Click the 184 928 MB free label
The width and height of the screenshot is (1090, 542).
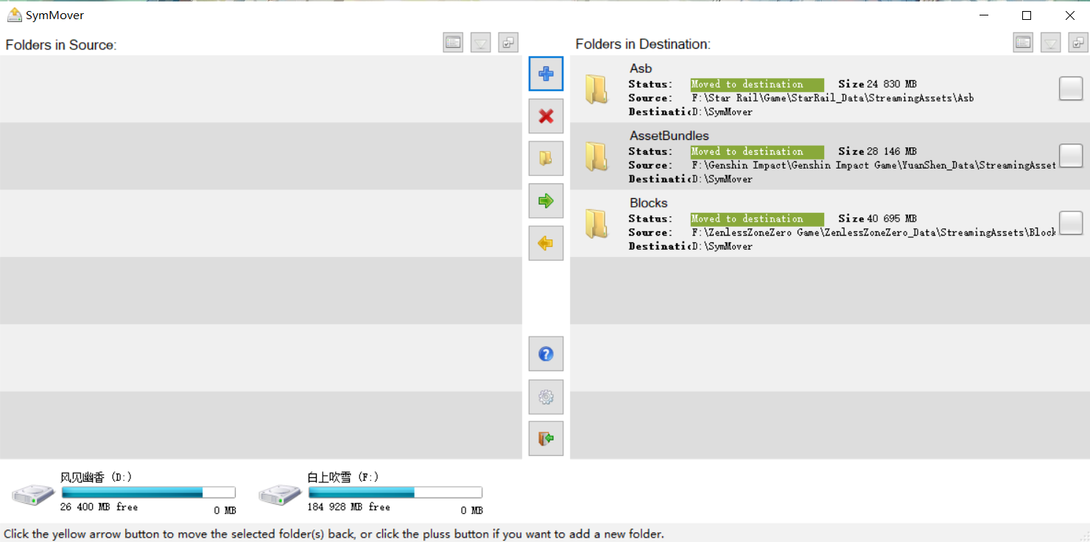pos(348,507)
